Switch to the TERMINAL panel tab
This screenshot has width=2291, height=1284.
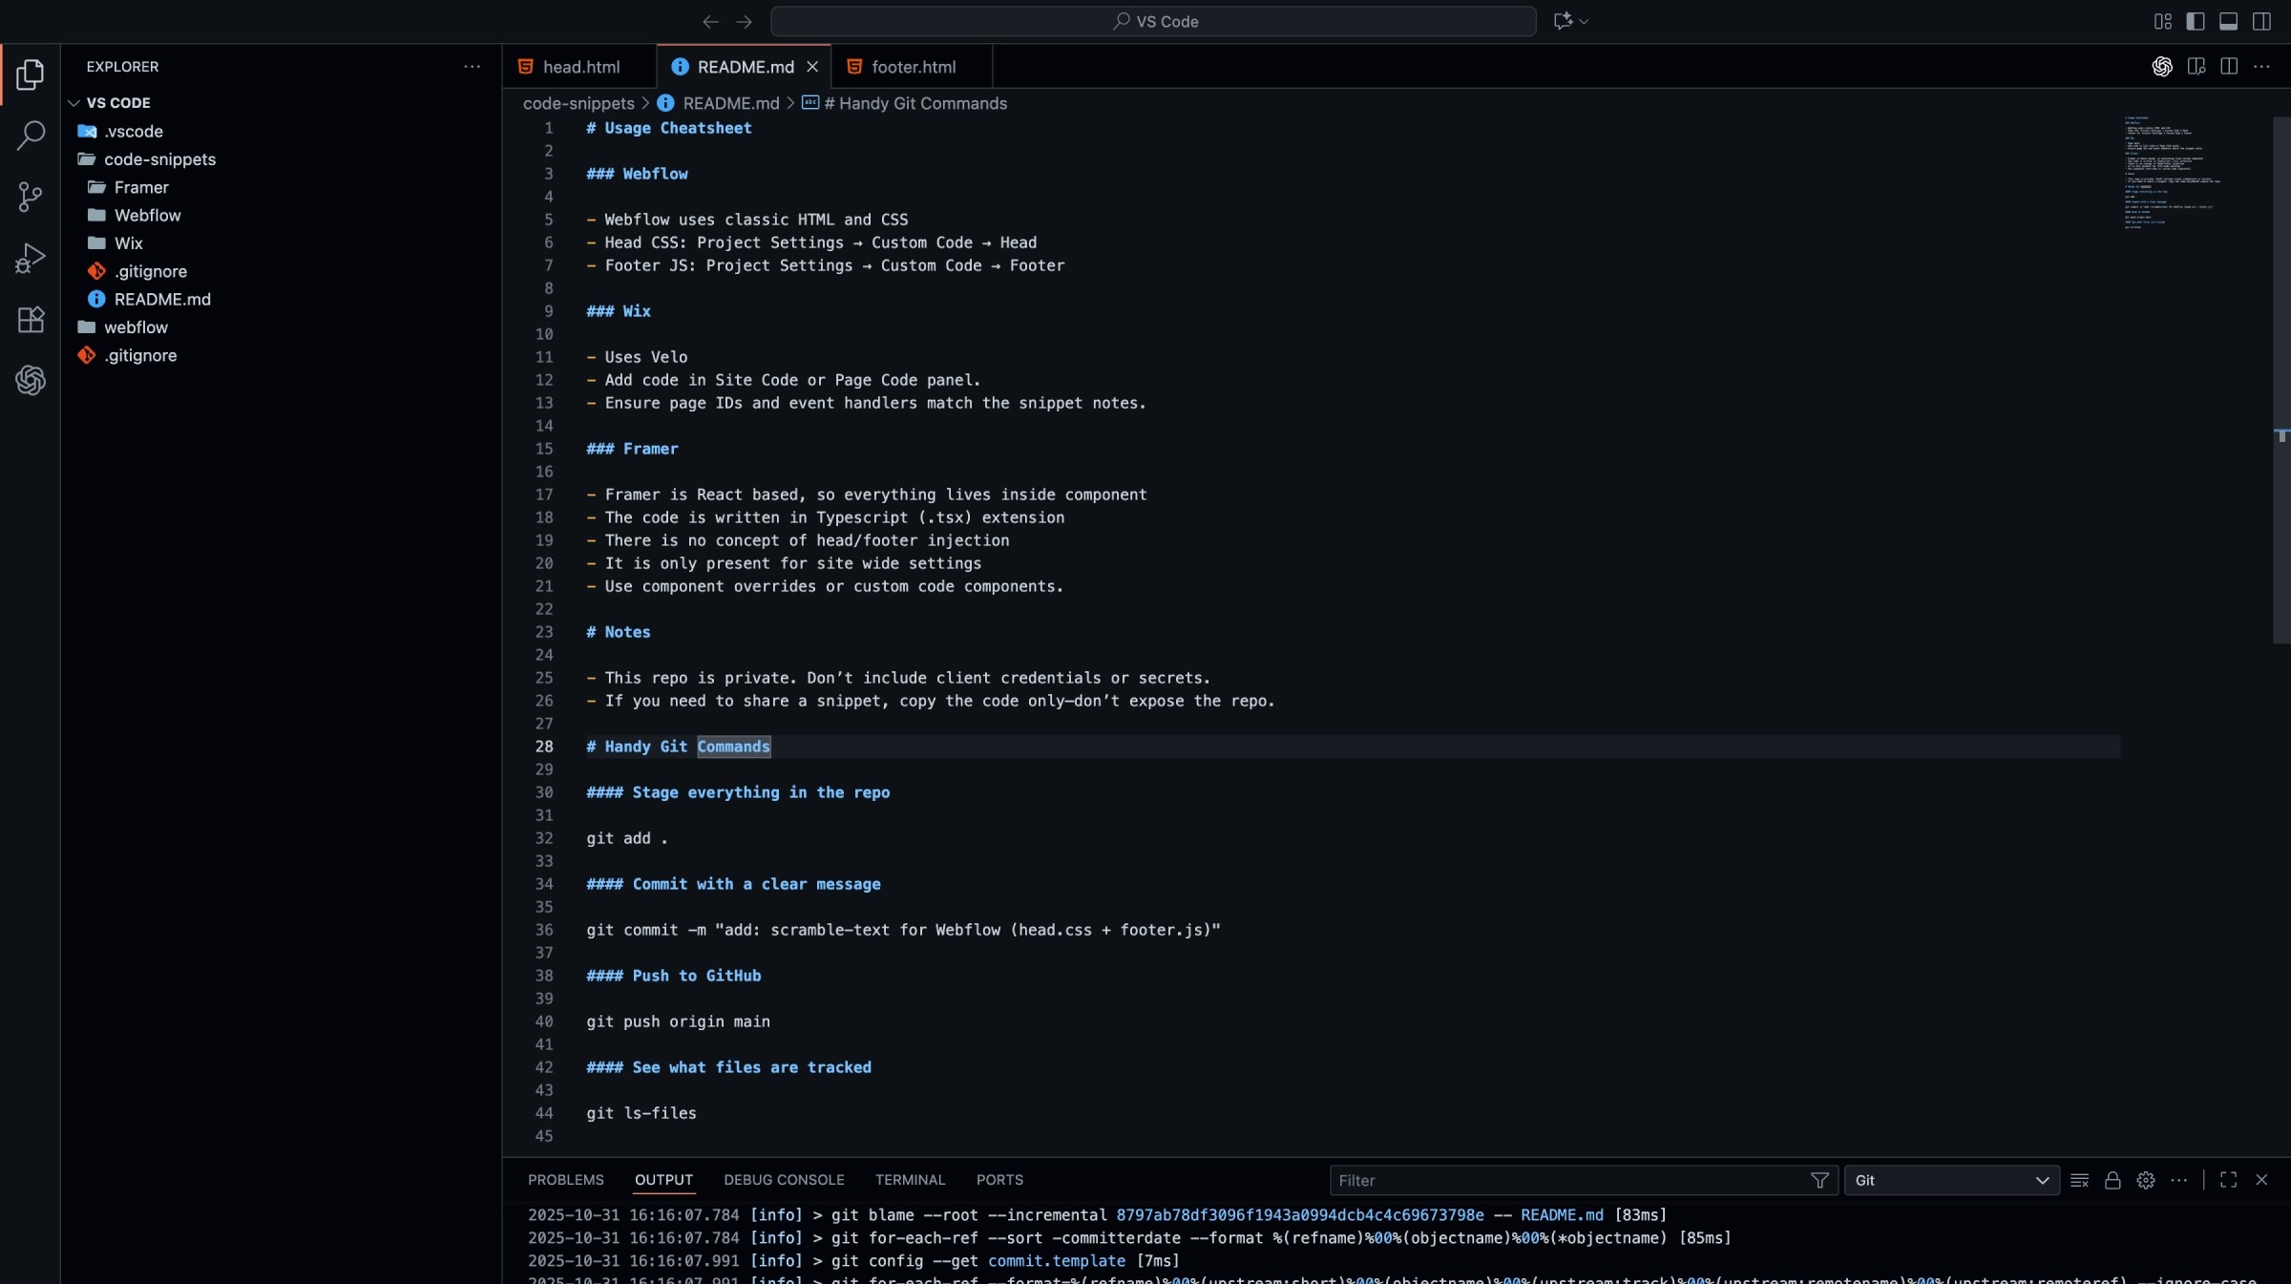[x=910, y=1180]
